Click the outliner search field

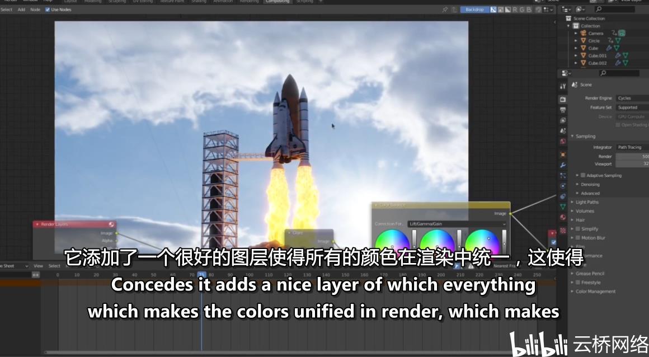tap(615, 9)
